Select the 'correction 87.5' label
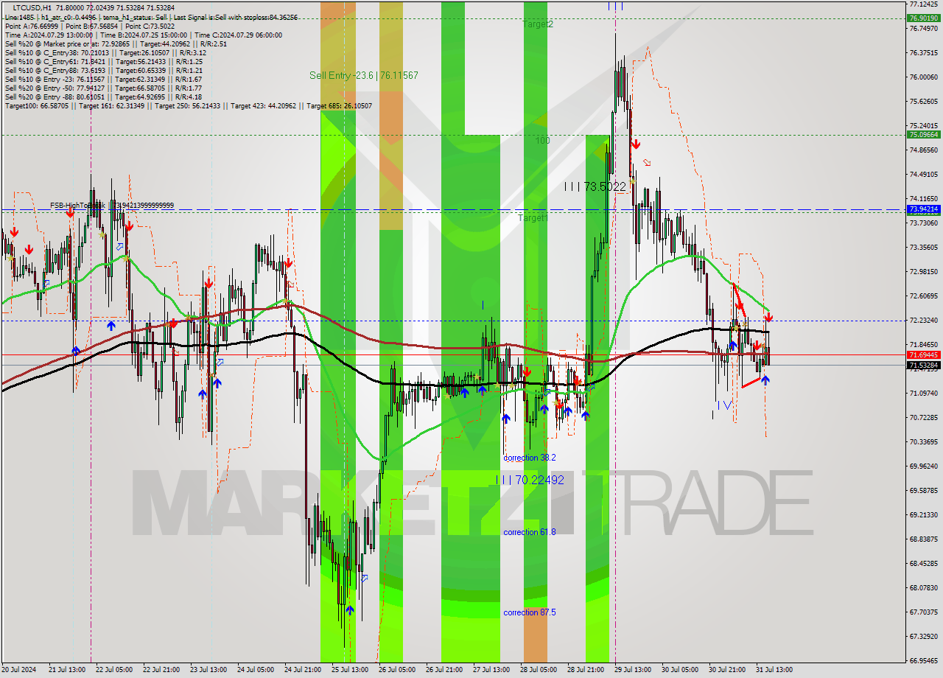 [529, 612]
